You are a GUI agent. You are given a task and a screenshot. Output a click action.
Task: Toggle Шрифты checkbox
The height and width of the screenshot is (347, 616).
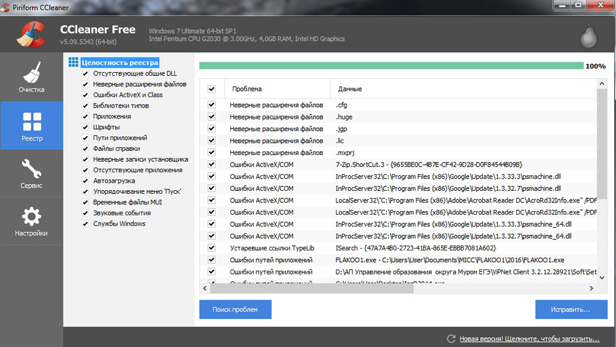(x=85, y=127)
